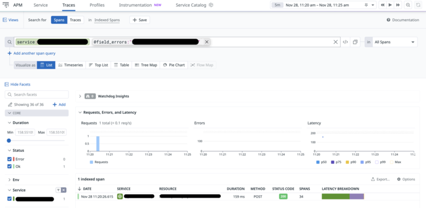This screenshot has height=208, width=426.
Task: Toggle the redacted service checkbox
Action: pyautogui.click(x=10, y=199)
